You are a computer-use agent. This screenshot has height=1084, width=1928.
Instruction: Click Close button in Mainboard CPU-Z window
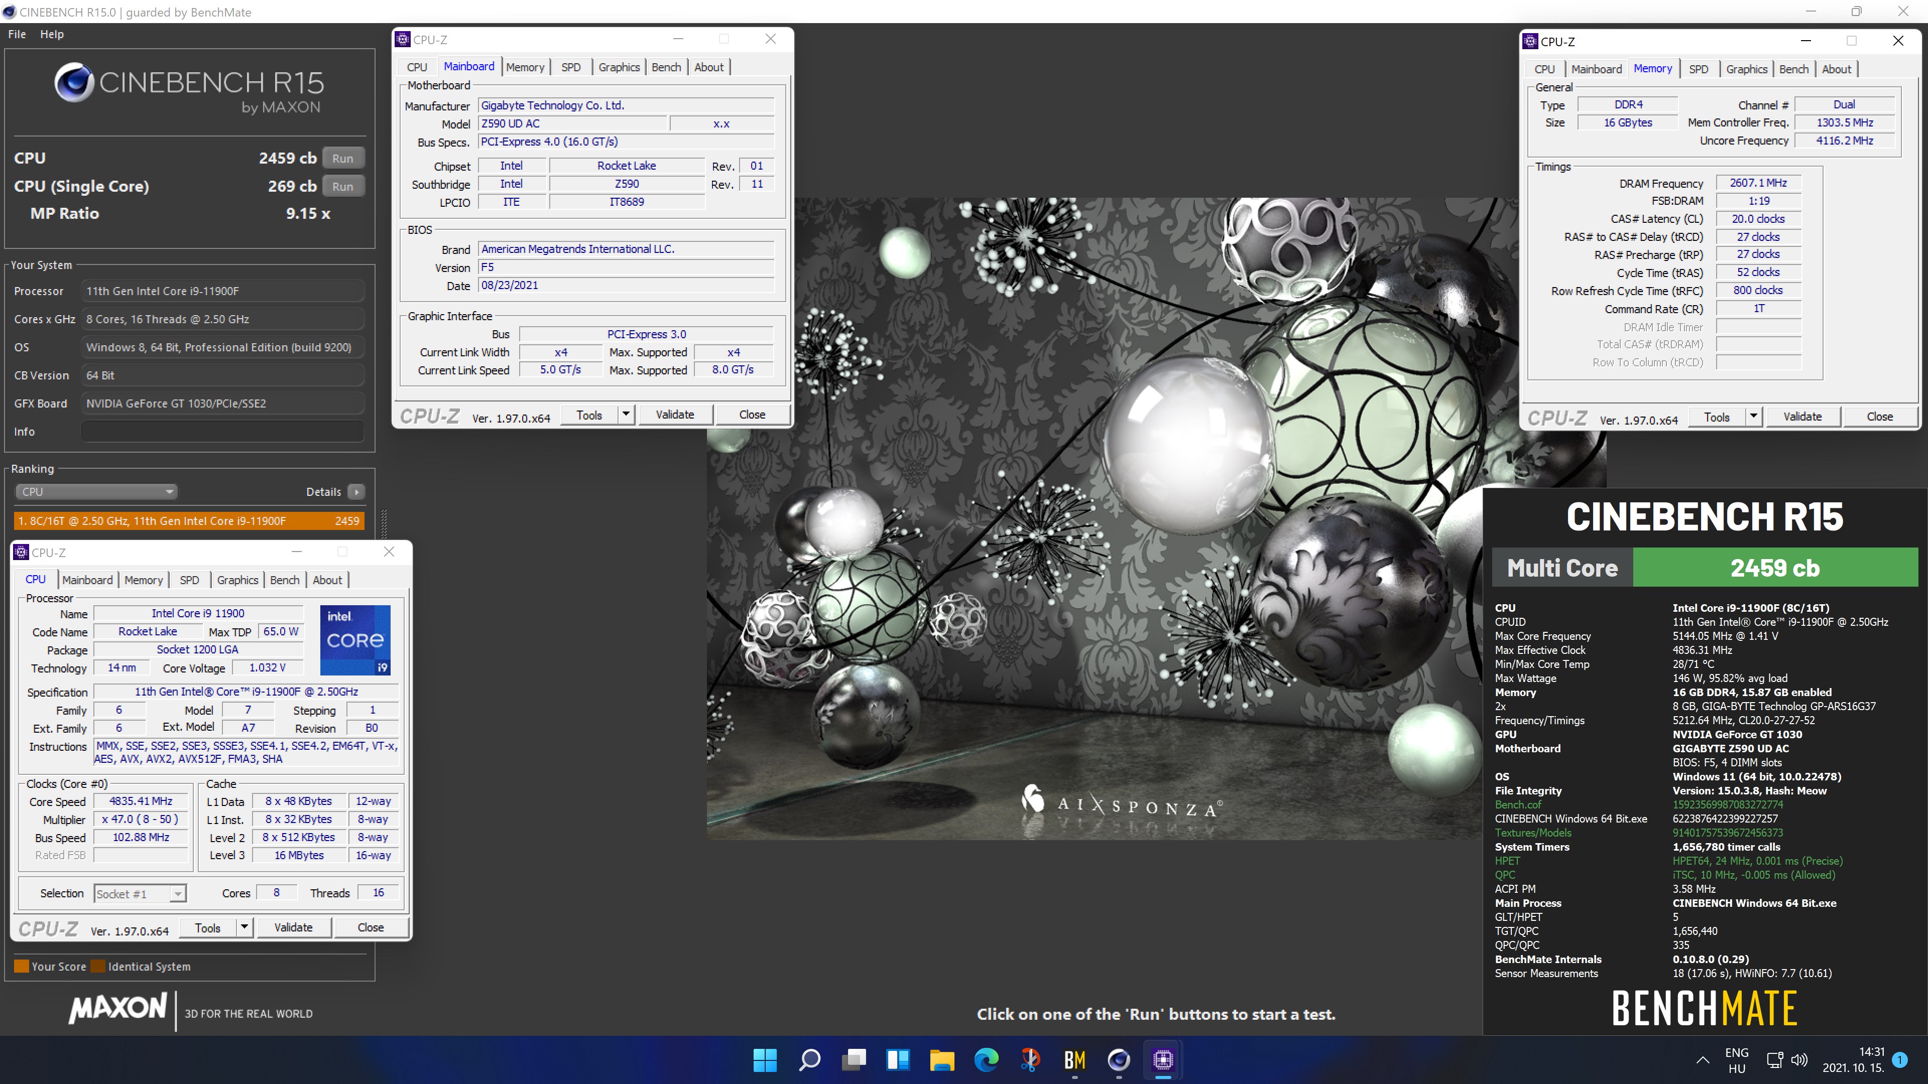click(x=752, y=415)
